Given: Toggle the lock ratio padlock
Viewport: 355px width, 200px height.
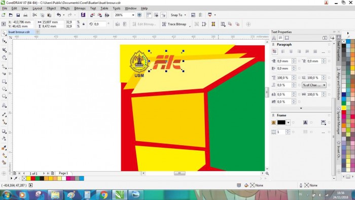Looking at the screenshot, I should coord(84,24).
